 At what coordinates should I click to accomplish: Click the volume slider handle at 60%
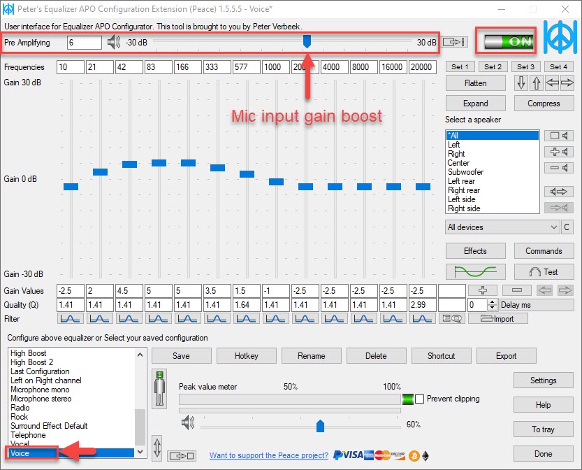click(x=320, y=426)
